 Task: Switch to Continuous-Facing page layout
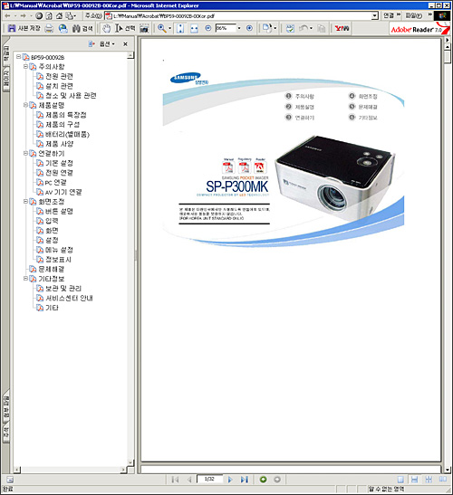point(429,480)
